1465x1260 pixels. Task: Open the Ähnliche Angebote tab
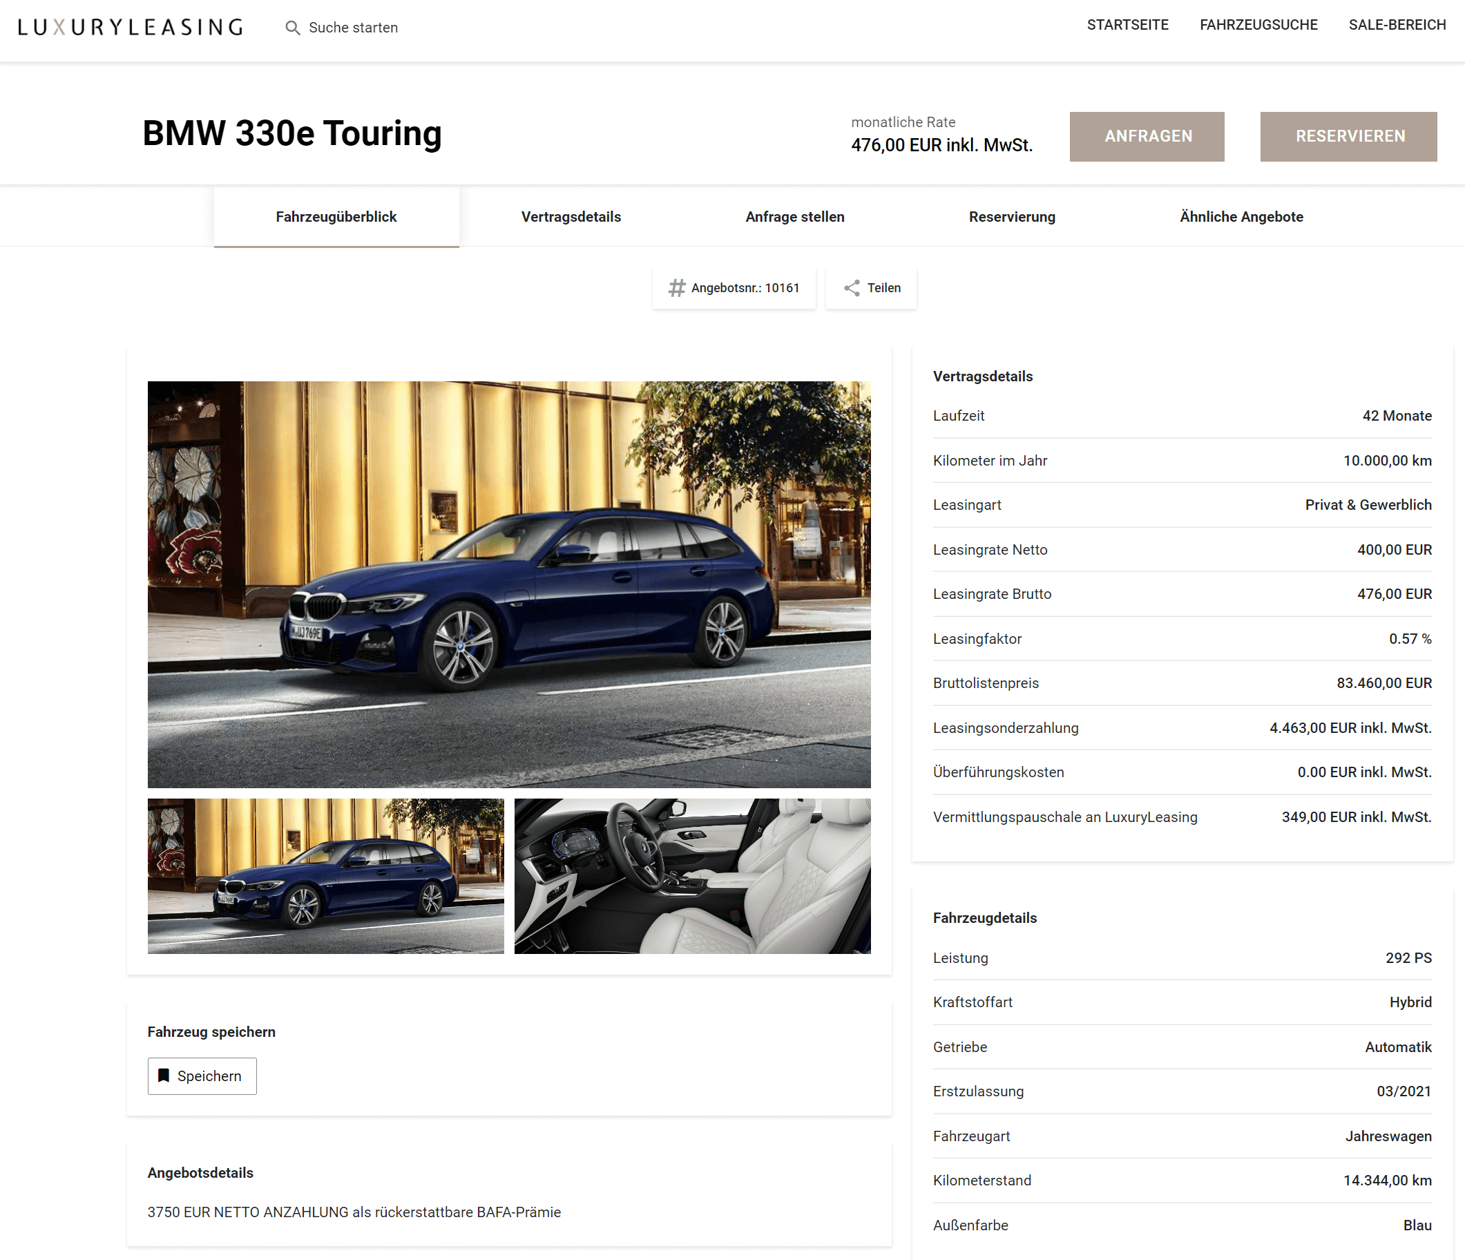coord(1241,217)
